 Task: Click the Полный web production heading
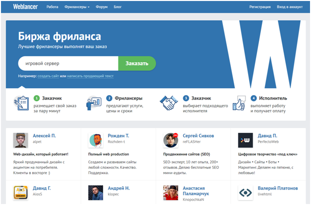click(x=108, y=154)
